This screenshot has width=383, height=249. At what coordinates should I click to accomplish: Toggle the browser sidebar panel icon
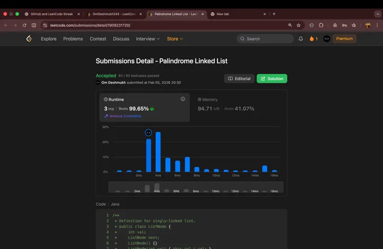(x=34, y=25)
